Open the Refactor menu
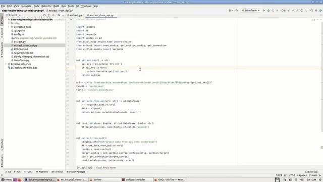 click(46, 6)
